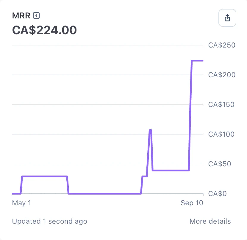
Task: Open the MRR info tooltip icon
Action: click(x=36, y=15)
